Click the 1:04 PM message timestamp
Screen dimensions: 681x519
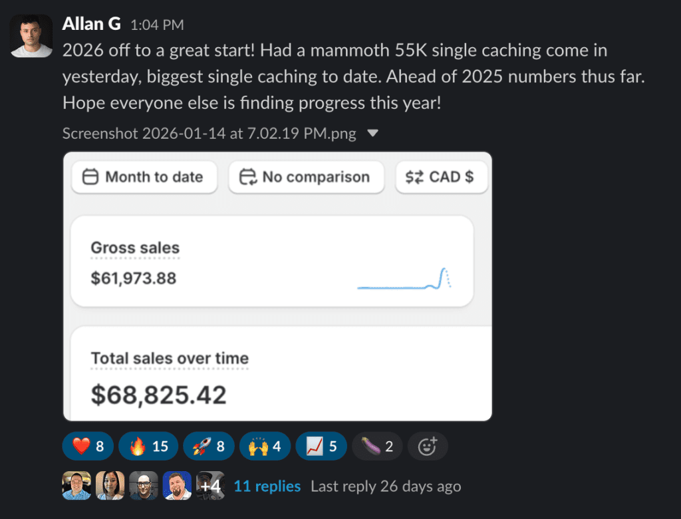point(157,25)
